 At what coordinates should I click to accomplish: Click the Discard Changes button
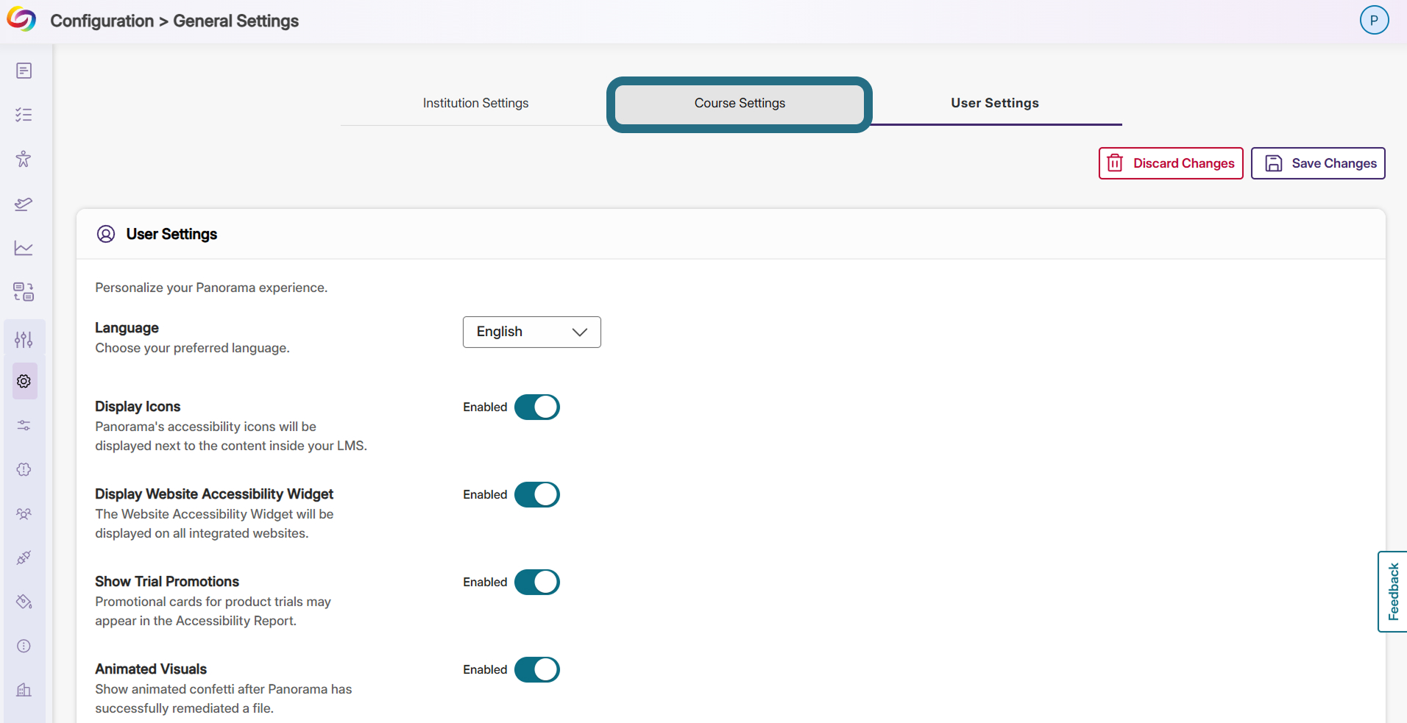1171,163
